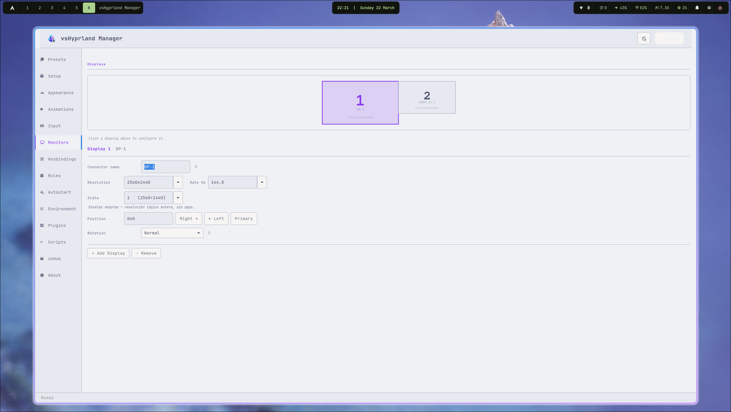
Task: Open Keybindings via its command-key icon
Action: click(x=42, y=159)
